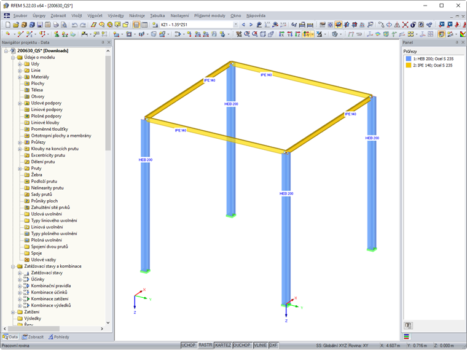Open the Zobrazit menu

click(58, 15)
